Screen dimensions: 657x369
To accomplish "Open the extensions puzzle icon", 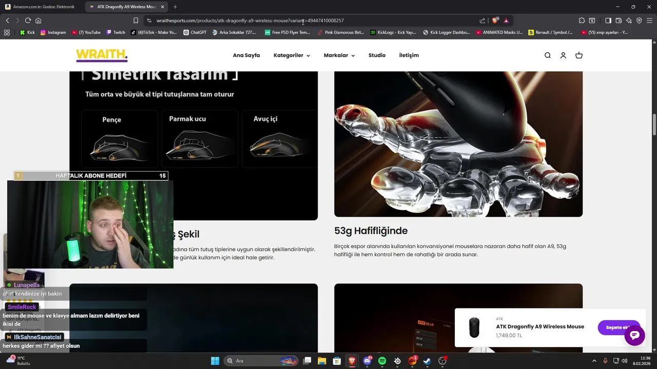I will click(x=582, y=20).
